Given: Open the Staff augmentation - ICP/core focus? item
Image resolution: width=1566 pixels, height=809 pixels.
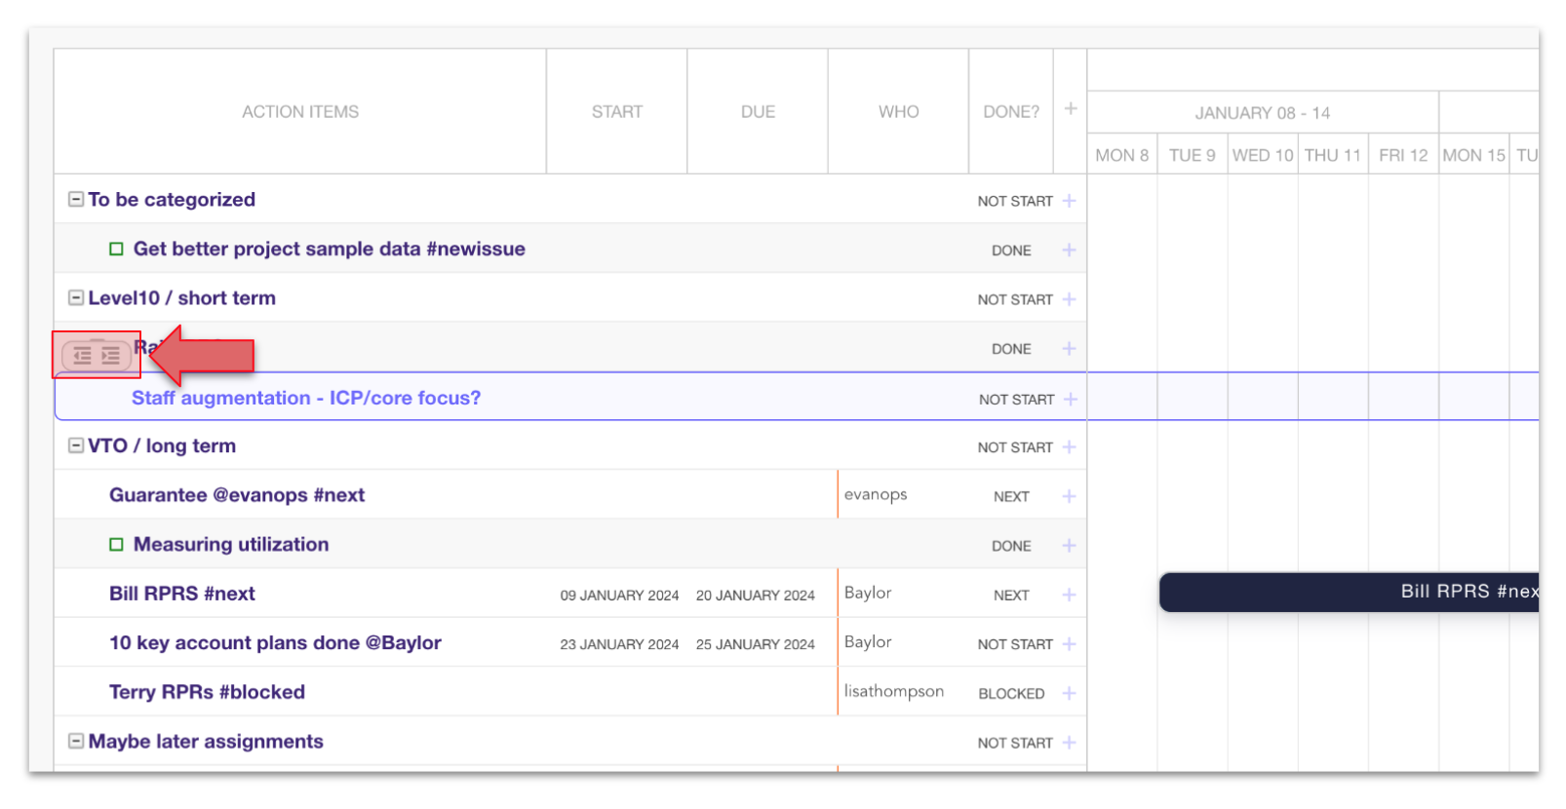Looking at the screenshot, I should pos(305,398).
